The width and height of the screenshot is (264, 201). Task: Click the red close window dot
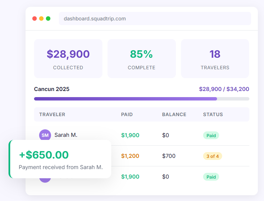pos(35,19)
